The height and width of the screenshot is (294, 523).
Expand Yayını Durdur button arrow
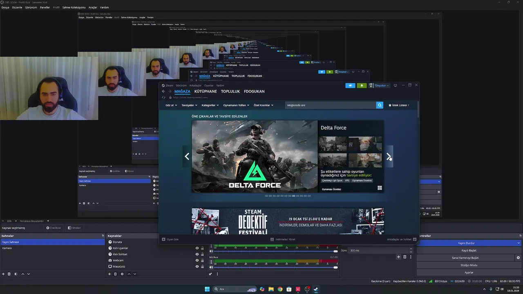[x=519, y=243]
